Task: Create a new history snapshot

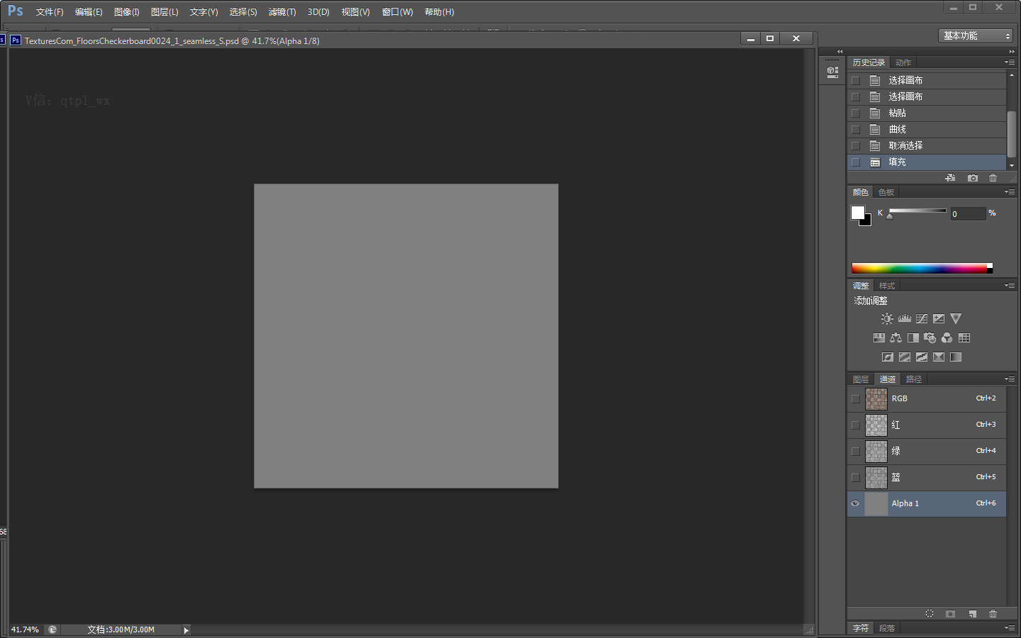Action: pyautogui.click(x=973, y=178)
